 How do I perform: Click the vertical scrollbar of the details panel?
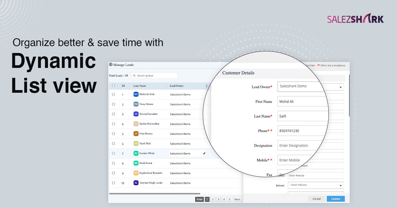(349, 95)
